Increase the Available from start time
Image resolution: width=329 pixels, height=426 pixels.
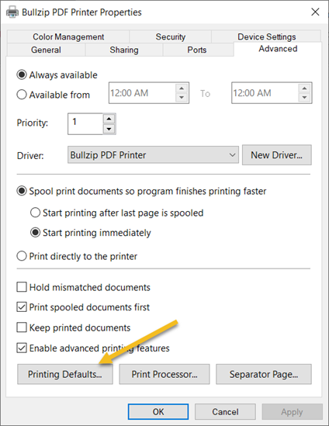pos(182,88)
